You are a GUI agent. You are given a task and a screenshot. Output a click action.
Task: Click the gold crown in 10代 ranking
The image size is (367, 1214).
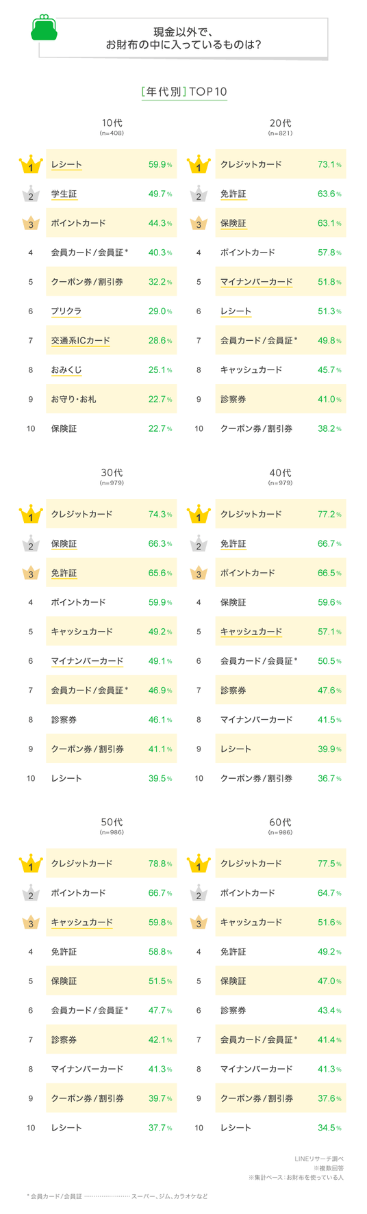click(x=31, y=164)
